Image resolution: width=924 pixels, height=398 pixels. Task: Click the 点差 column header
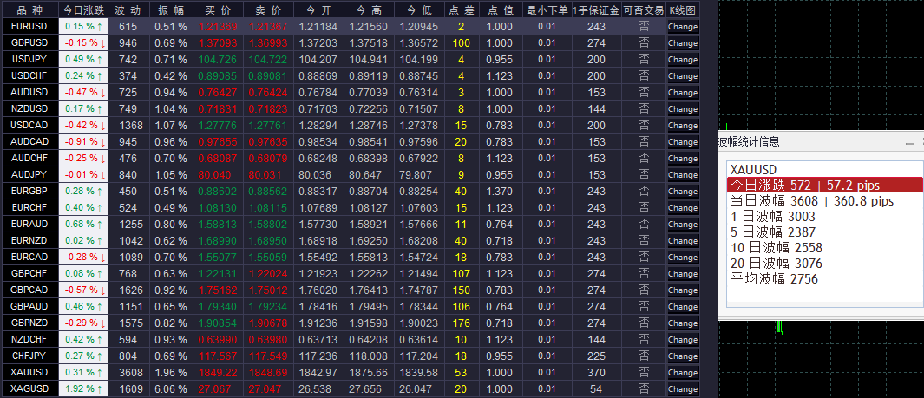462,10
